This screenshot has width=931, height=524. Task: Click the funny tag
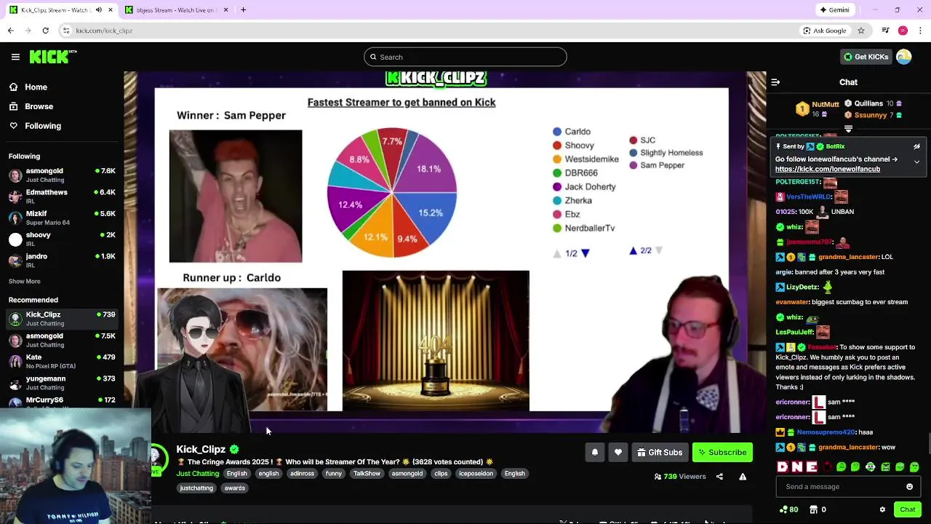tap(334, 474)
